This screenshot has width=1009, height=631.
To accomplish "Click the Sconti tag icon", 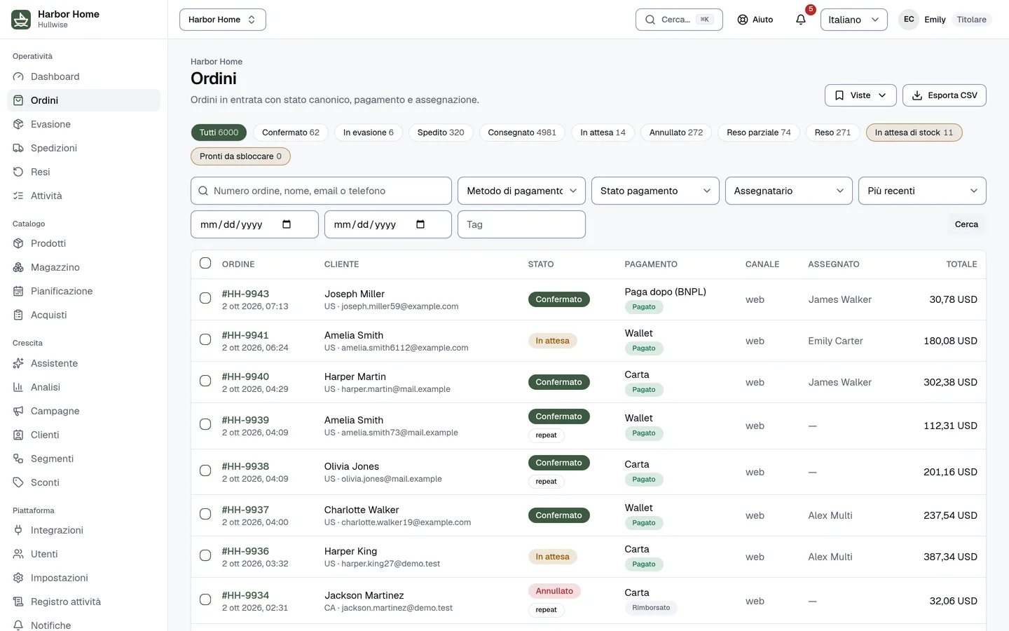I will (18, 482).
